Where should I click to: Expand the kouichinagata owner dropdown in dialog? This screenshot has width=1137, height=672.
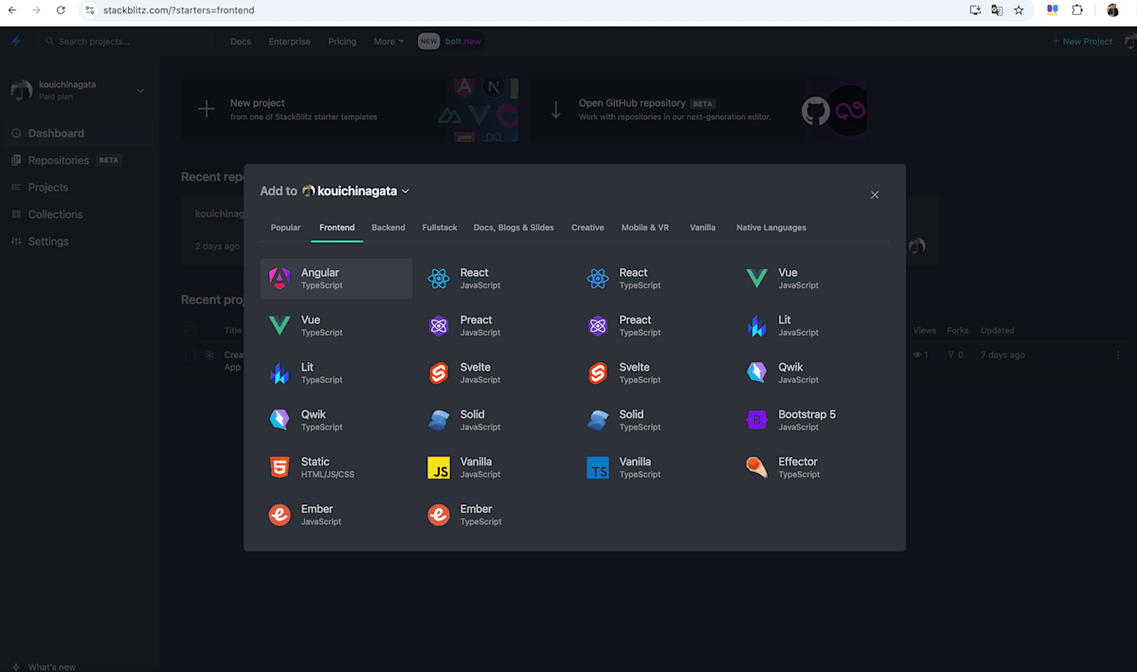(356, 191)
